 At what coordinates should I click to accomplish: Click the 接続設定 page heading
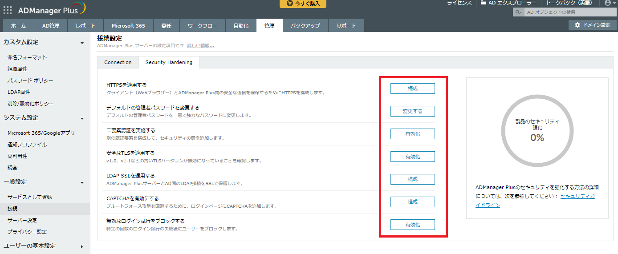(110, 38)
